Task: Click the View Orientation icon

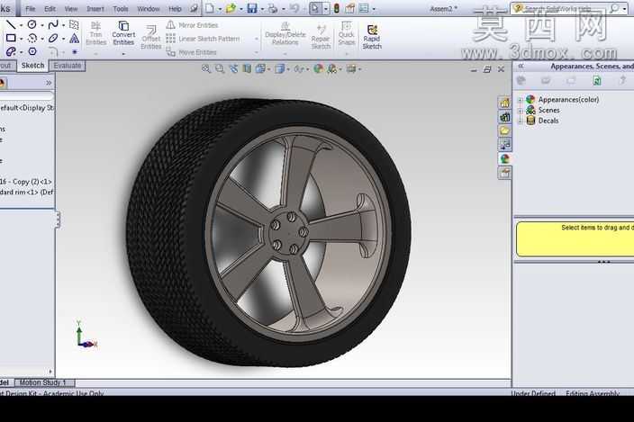Action: 260,69
